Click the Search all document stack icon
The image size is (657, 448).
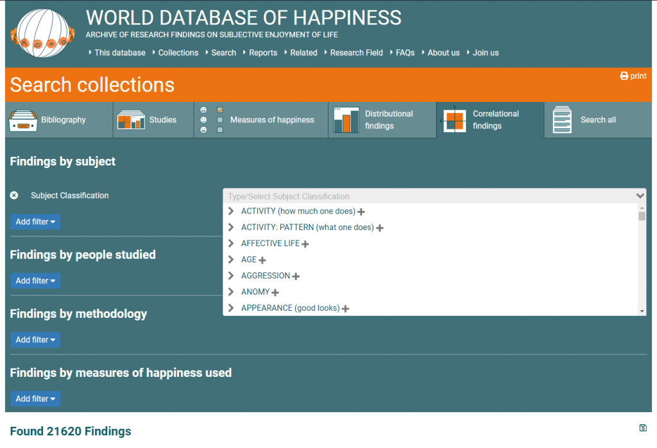pos(562,120)
